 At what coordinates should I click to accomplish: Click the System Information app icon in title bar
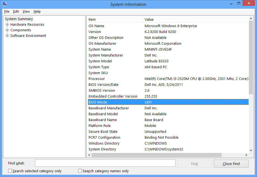tap(5, 4)
